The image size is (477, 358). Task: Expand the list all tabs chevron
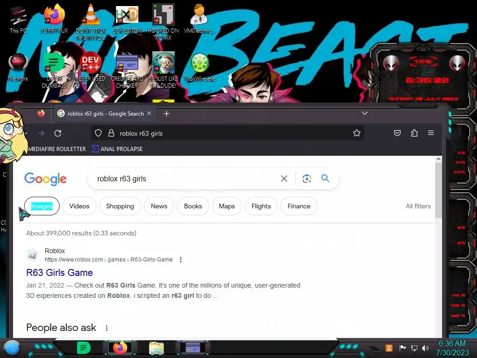pyautogui.click(x=364, y=113)
